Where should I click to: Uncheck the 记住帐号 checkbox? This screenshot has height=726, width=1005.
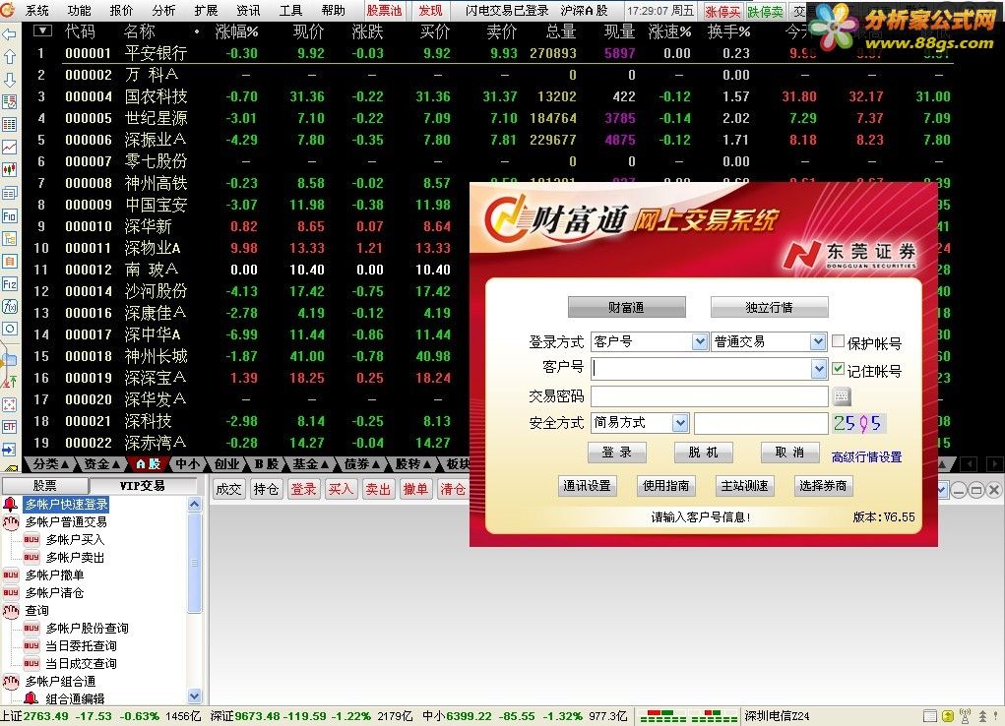click(838, 369)
